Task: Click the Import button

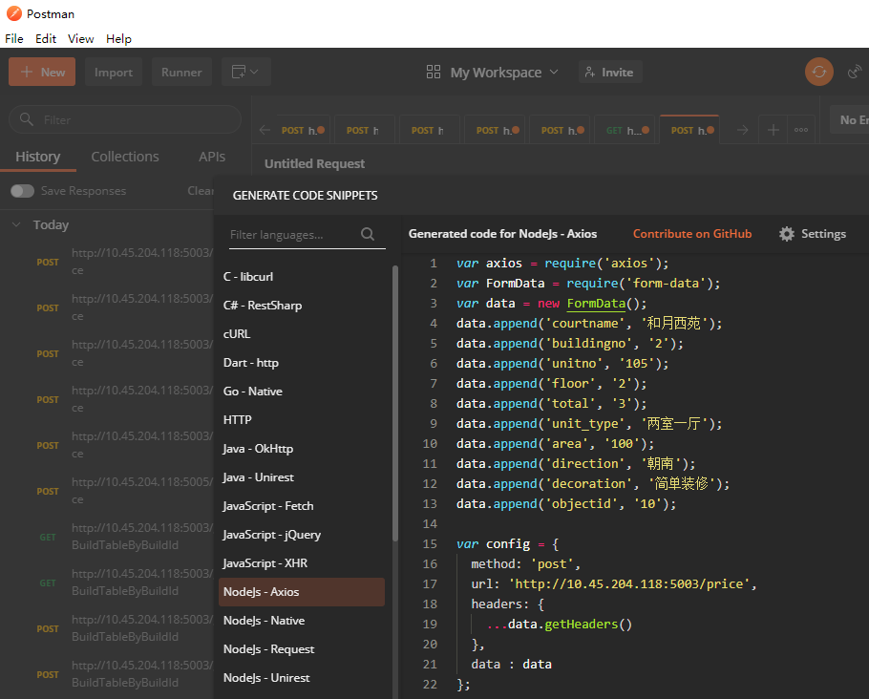Action: coord(114,72)
